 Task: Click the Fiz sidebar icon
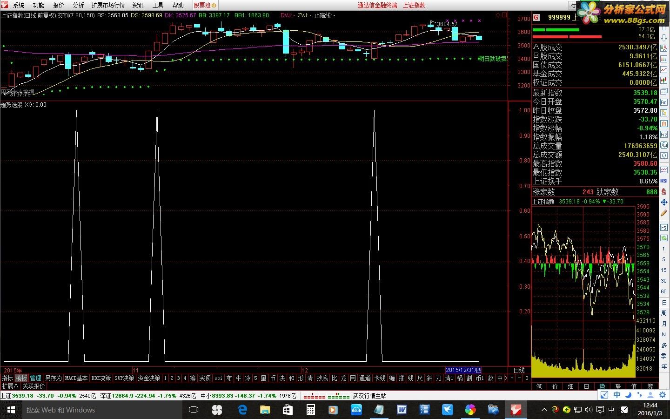tap(664, 134)
